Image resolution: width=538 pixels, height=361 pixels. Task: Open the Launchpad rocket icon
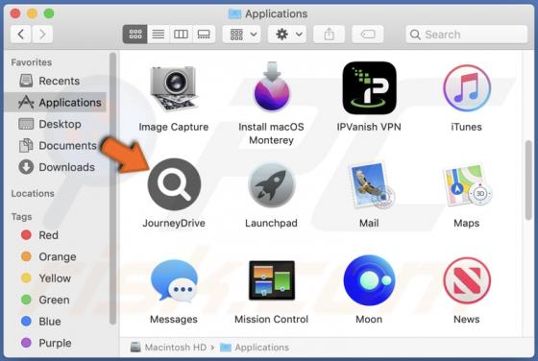tap(271, 185)
